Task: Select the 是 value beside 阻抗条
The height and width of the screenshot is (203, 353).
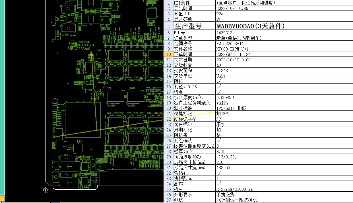Action: point(284,135)
